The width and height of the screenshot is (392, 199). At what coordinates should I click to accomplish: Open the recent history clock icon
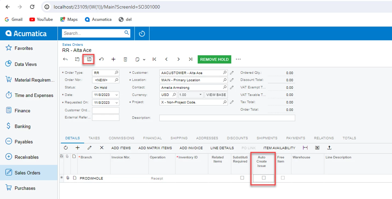click(142, 34)
